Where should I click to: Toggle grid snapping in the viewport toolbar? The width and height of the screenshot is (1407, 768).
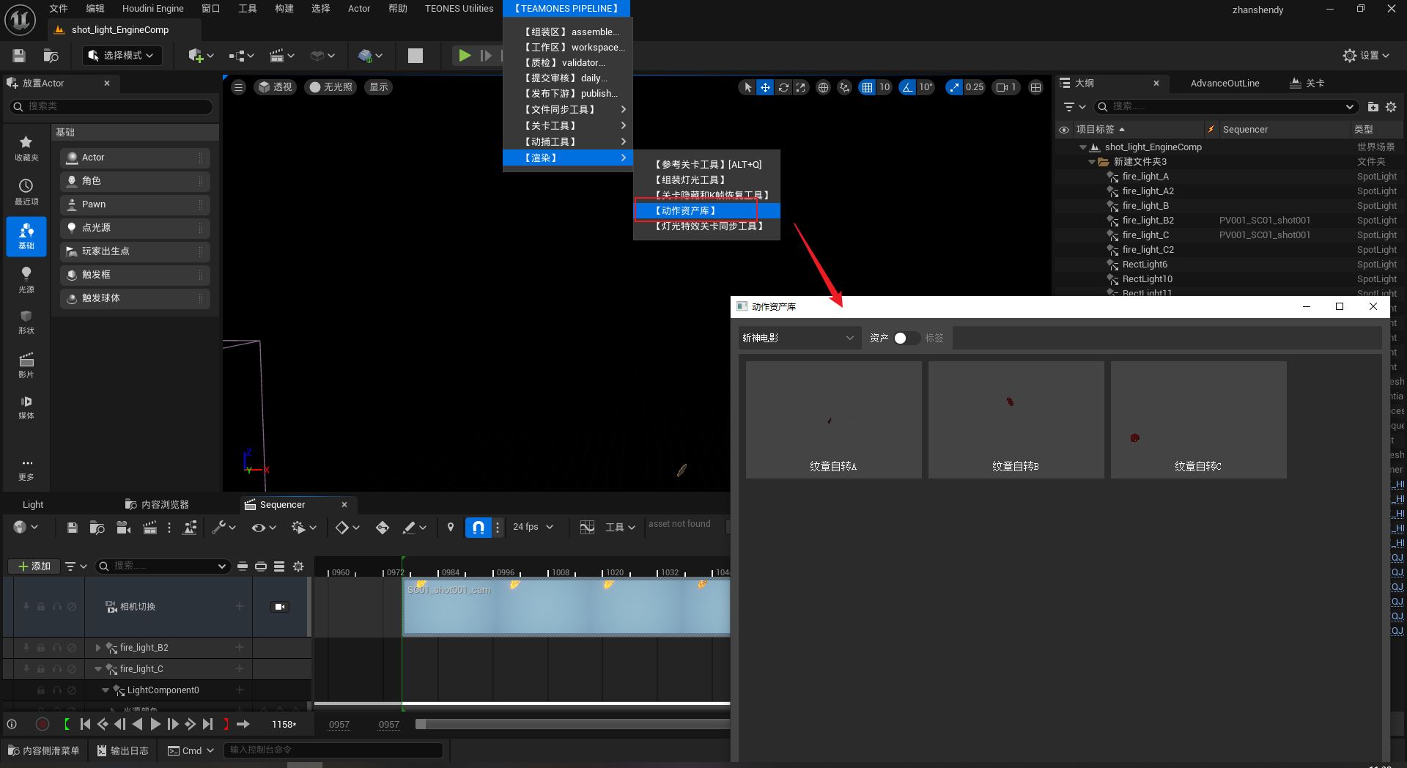pyautogui.click(x=868, y=87)
